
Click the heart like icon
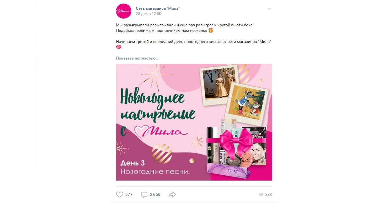pos(120,195)
